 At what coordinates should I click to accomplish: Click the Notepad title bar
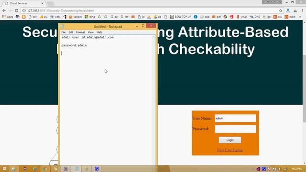coord(108,27)
